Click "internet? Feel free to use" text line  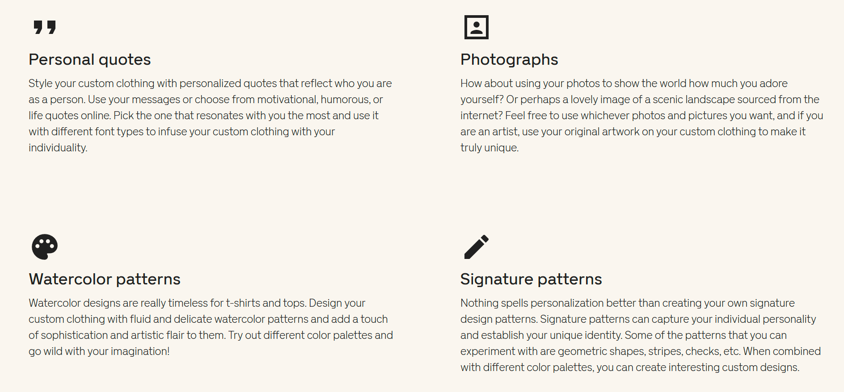click(x=519, y=116)
